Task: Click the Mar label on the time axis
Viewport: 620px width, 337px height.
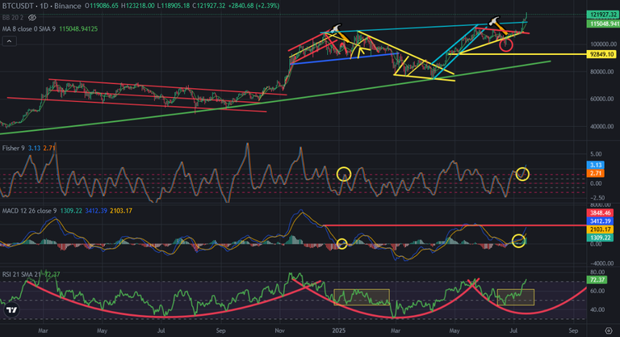Action: coord(43,331)
